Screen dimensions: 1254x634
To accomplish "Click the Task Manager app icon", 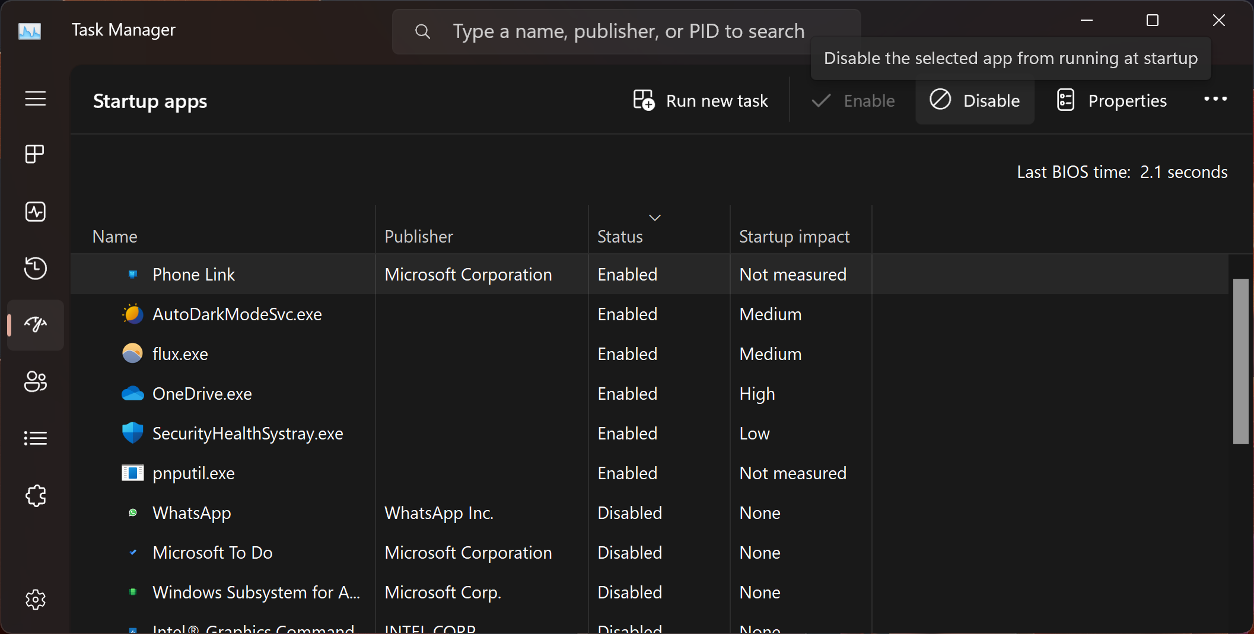I will [30, 30].
